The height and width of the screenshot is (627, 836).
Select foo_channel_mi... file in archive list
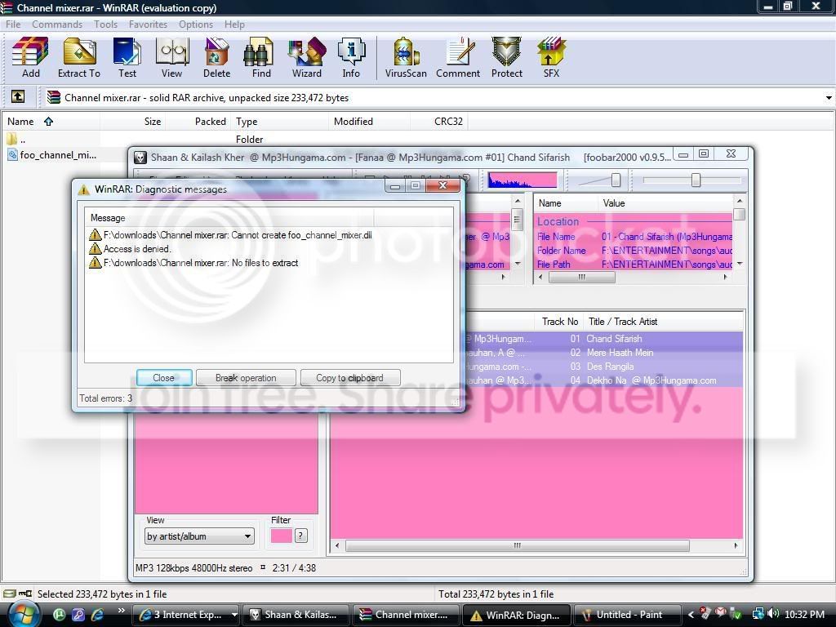(52, 155)
